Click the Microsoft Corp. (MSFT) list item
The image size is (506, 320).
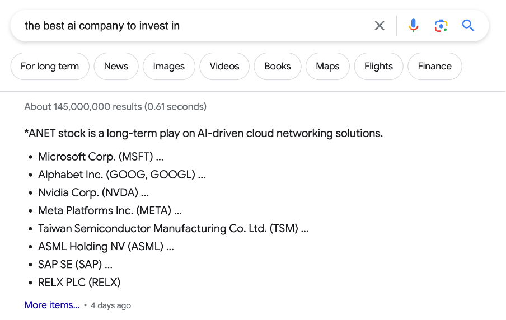tap(101, 157)
